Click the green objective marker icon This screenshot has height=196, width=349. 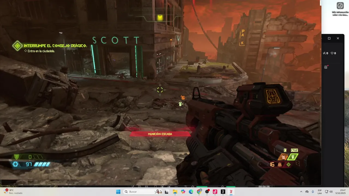17,46
